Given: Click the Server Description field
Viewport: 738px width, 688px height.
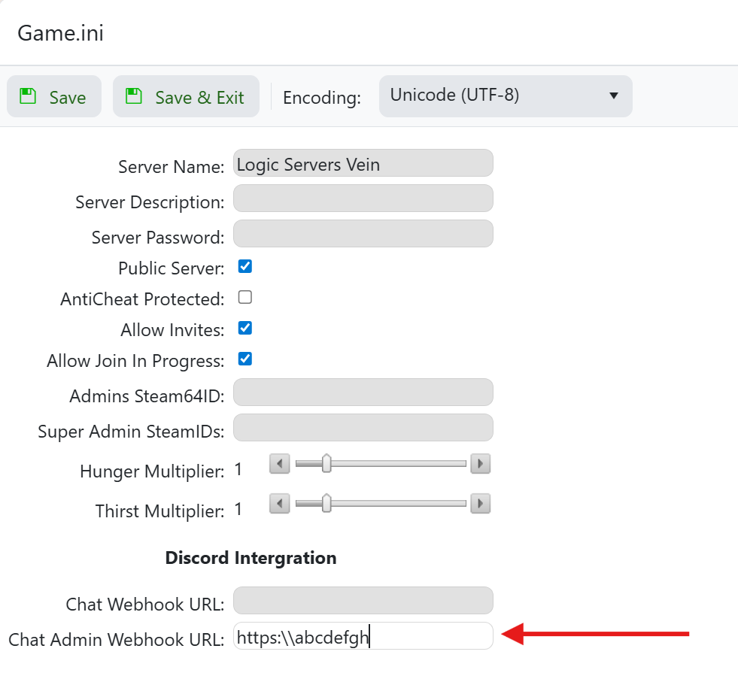Looking at the screenshot, I should tap(363, 199).
